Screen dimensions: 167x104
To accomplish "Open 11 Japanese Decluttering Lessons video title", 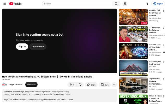I will (154, 30).
